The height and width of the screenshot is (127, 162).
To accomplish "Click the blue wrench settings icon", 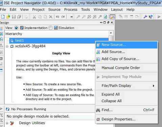I will pos(145,17).
